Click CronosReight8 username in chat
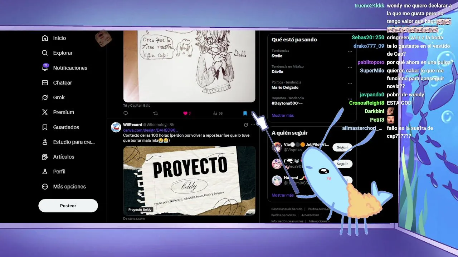This screenshot has width=458, height=257. pos(366,103)
